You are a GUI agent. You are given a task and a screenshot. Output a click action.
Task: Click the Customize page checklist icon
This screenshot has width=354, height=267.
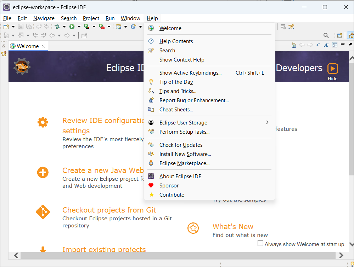click(335, 45)
